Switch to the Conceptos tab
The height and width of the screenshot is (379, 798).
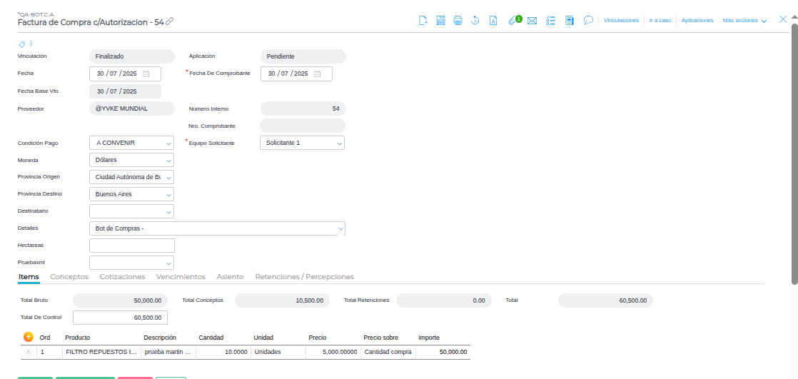tap(69, 276)
